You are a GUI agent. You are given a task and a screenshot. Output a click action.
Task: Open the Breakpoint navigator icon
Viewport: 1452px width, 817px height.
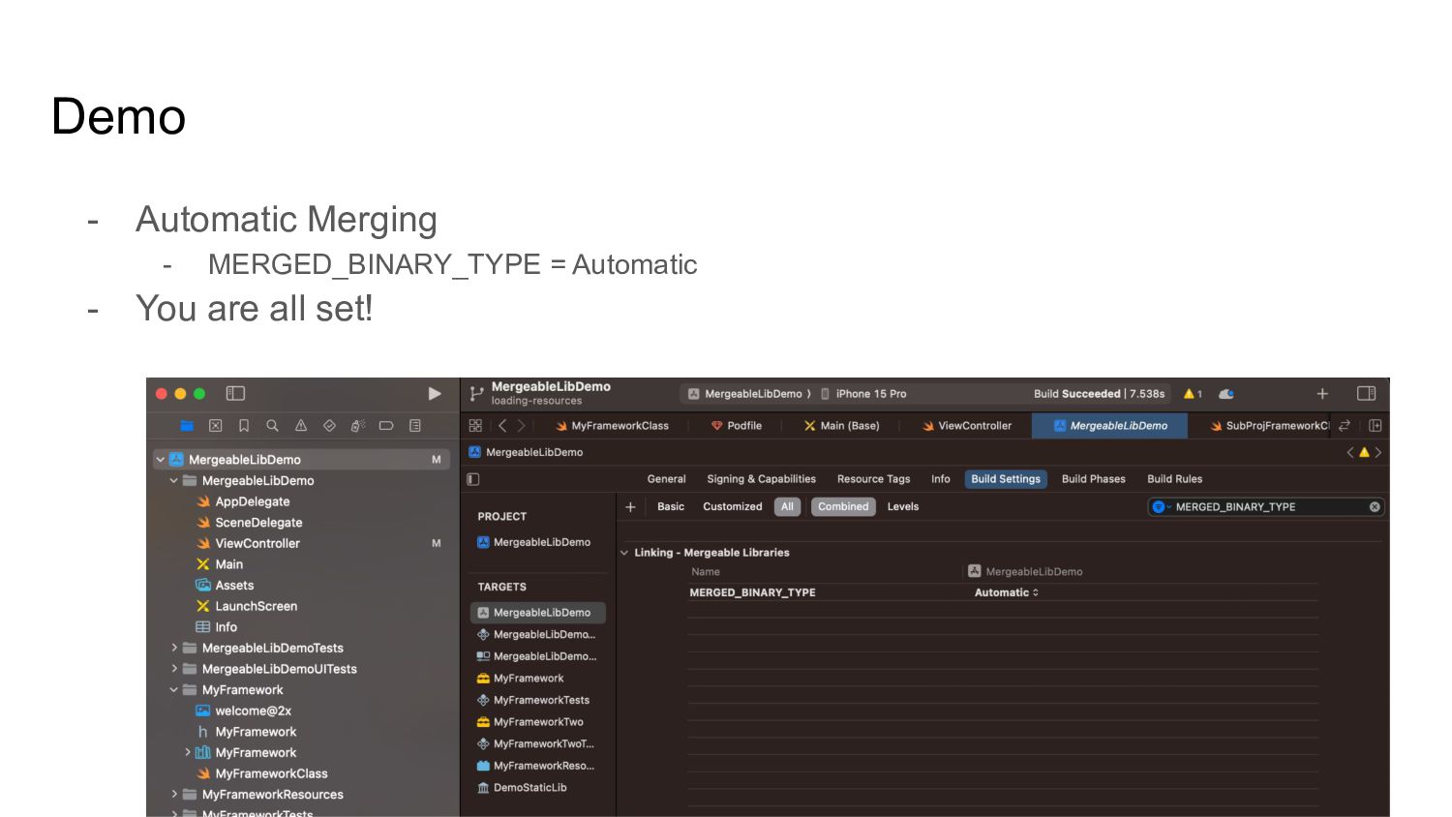pyautogui.click(x=386, y=426)
